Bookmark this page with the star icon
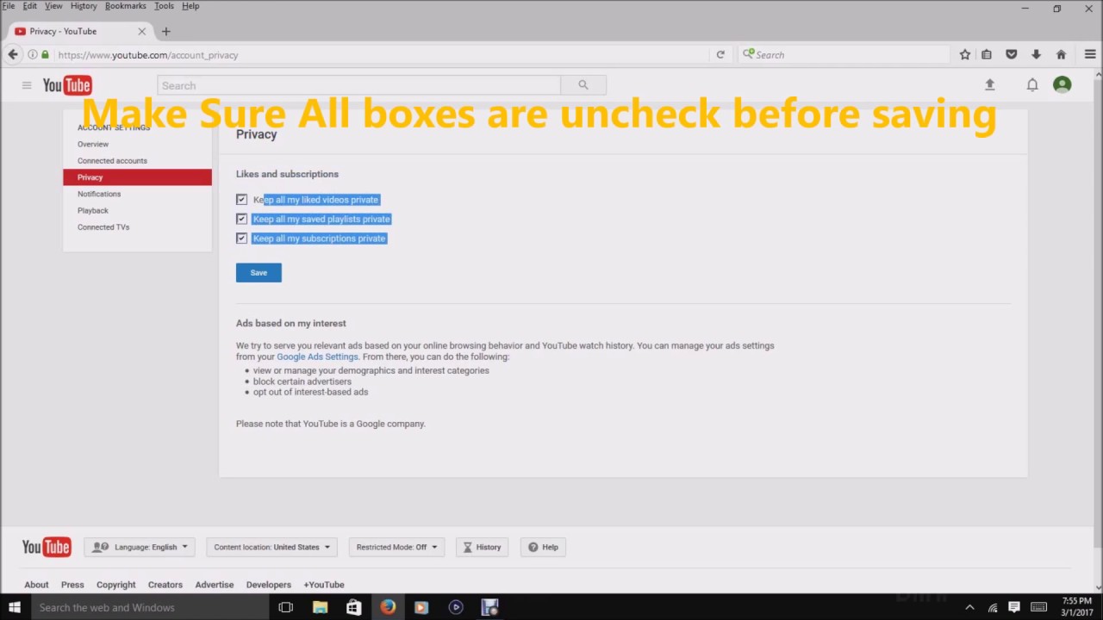The width and height of the screenshot is (1103, 620). click(965, 54)
